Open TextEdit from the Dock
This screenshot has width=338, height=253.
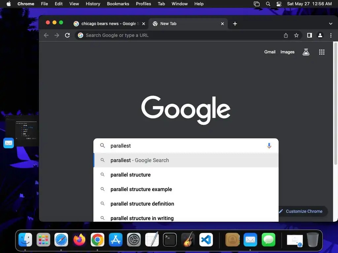point(152,239)
